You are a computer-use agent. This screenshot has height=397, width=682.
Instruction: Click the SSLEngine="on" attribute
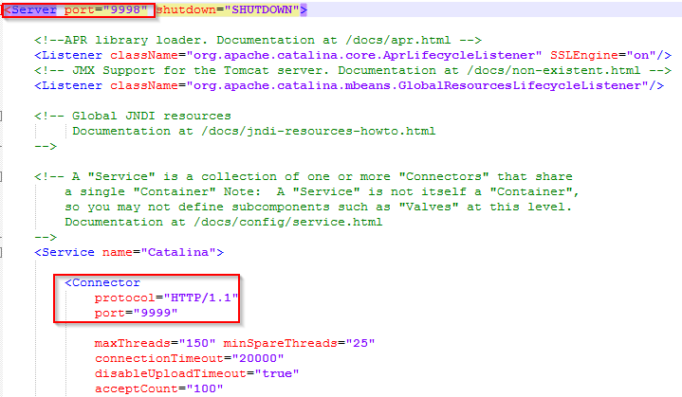click(603, 56)
